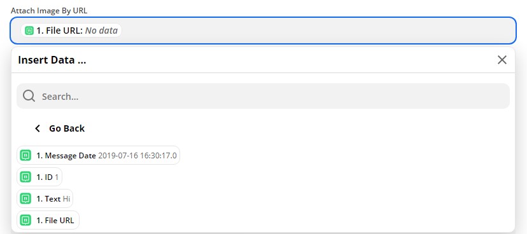
Task: Click green app icon beside Message Date
Action: point(25,155)
